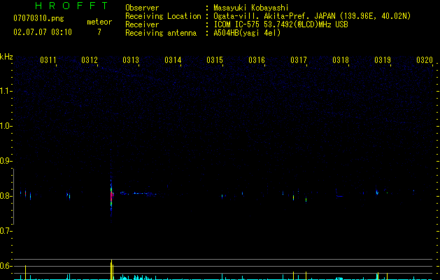The image size is (440, 280).
Task: Click the 0318 time axis marker
Action: click(341, 59)
